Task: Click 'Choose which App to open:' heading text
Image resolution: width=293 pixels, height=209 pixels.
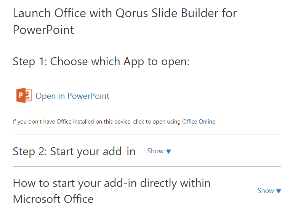Action: 120,61
